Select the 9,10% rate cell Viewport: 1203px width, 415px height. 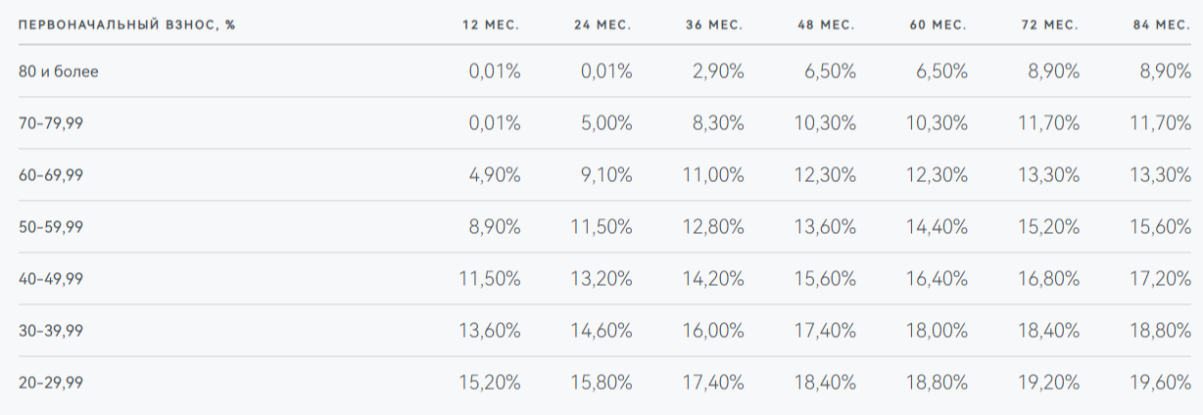coord(605,175)
